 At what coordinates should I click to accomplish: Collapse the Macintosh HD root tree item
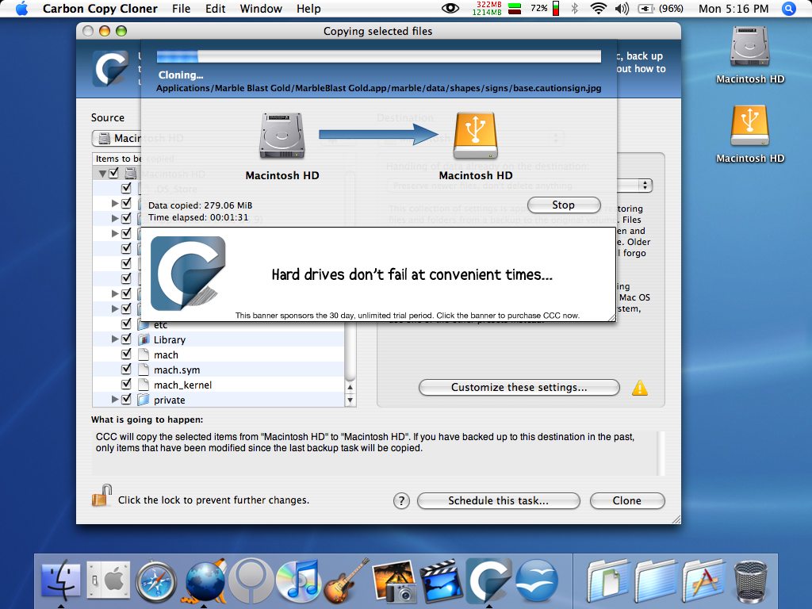pos(102,174)
